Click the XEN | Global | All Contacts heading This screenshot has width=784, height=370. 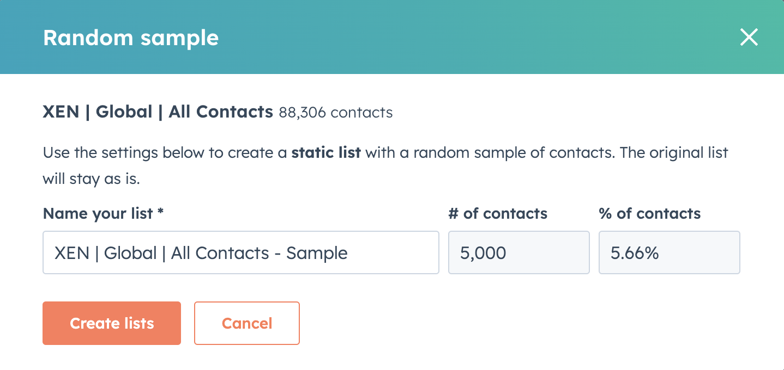(x=158, y=112)
